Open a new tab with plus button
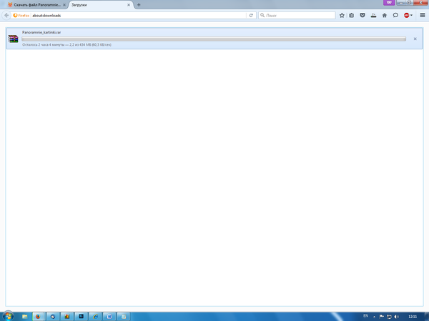 pos(138,4)
